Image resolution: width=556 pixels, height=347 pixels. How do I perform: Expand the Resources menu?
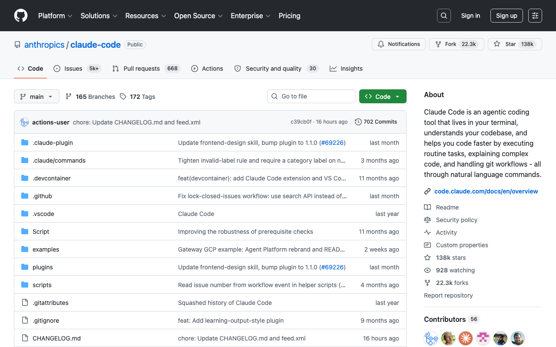tap(146, 16)
